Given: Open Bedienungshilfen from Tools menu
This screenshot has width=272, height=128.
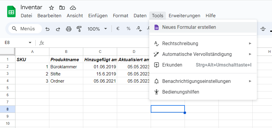Looking at the screenshot, I should (x=181, y=92).
